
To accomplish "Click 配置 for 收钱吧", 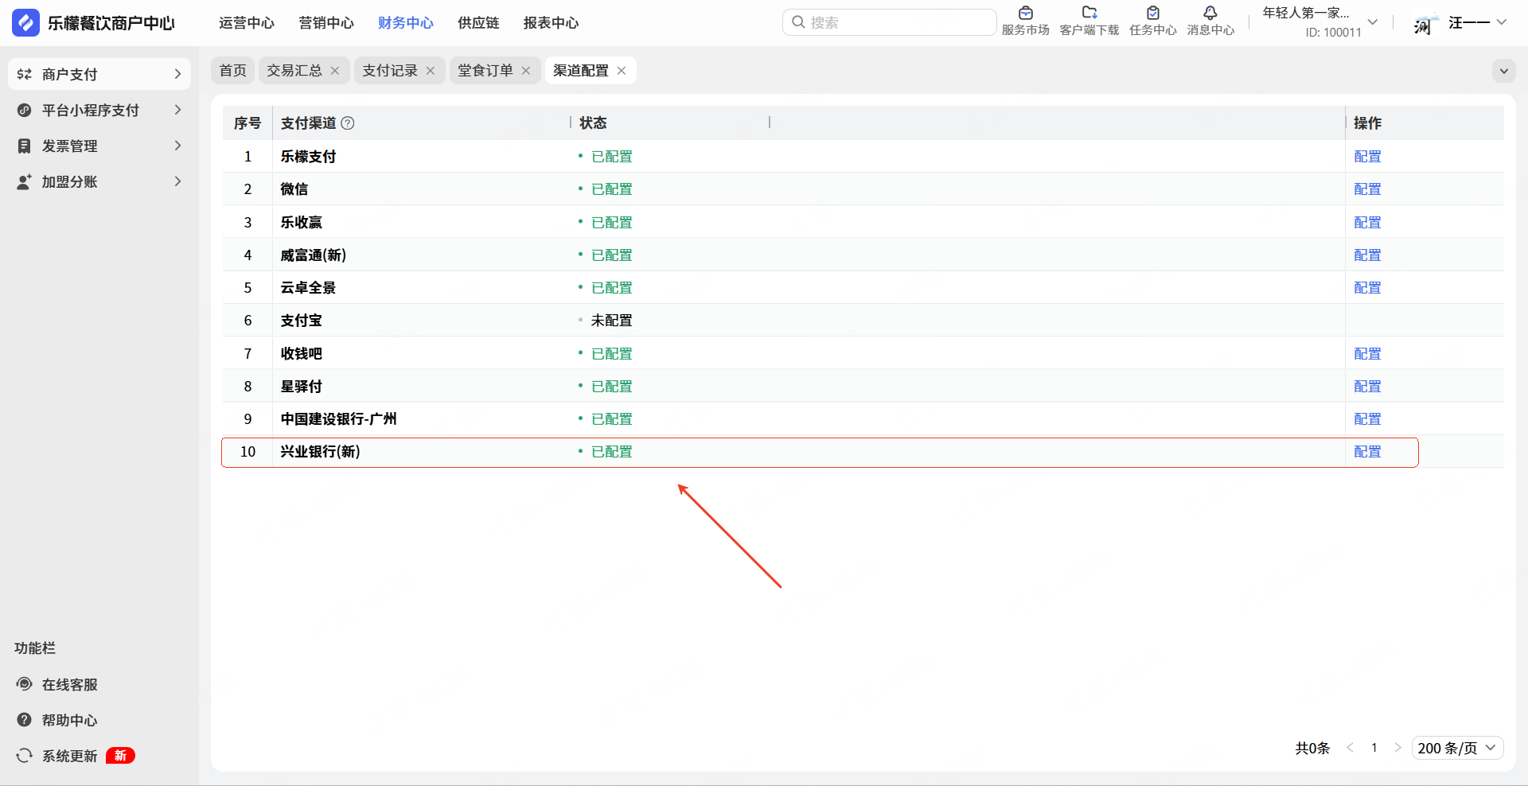I will [1367, 354].
